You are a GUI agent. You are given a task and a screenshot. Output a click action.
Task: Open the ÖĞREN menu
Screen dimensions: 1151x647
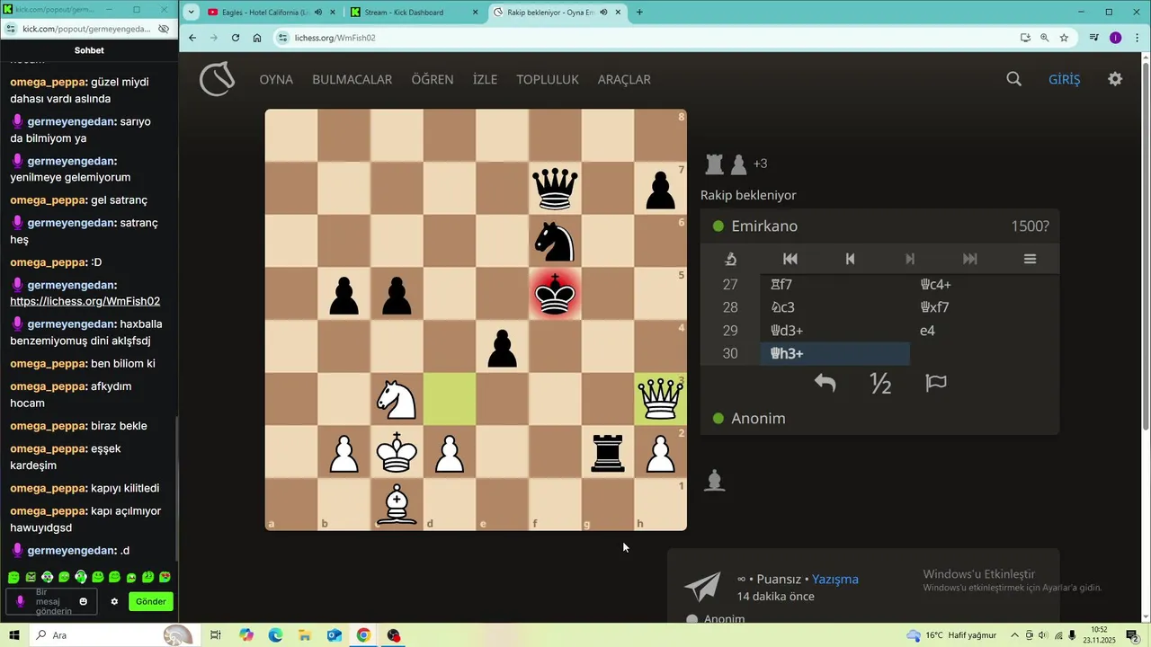point(433,79)
